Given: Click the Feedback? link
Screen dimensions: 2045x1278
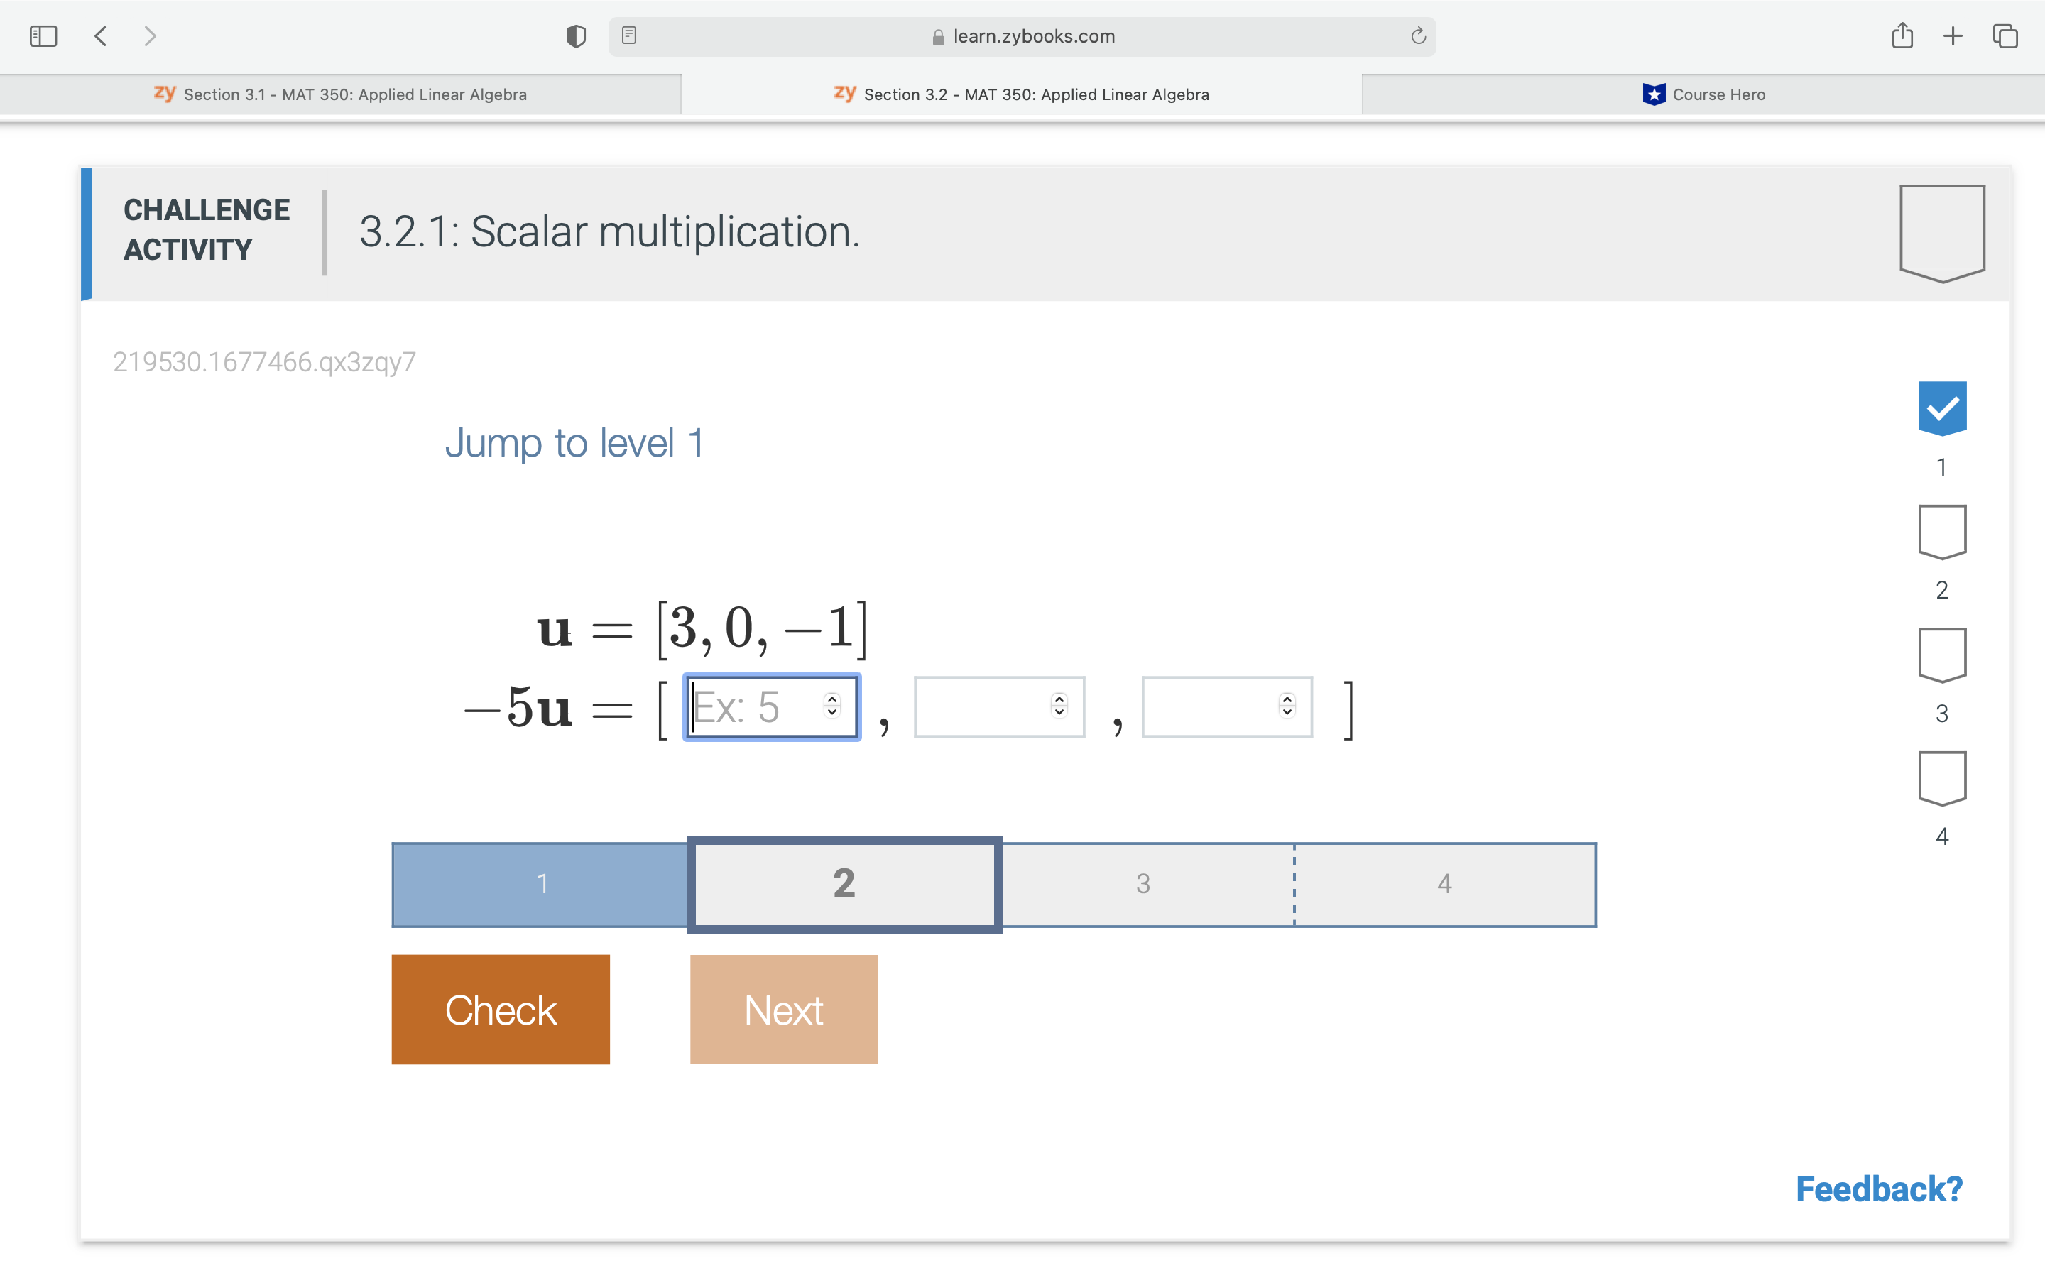Looking at the screenshot, I should [x=1880, y=1189].
